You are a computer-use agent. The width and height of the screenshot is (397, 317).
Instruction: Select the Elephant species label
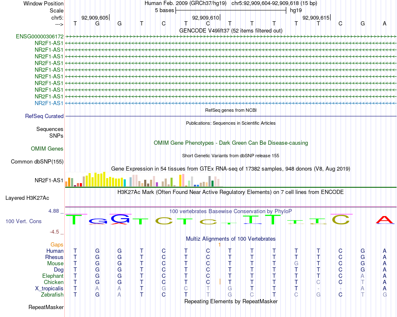click(x=53, y=276)
